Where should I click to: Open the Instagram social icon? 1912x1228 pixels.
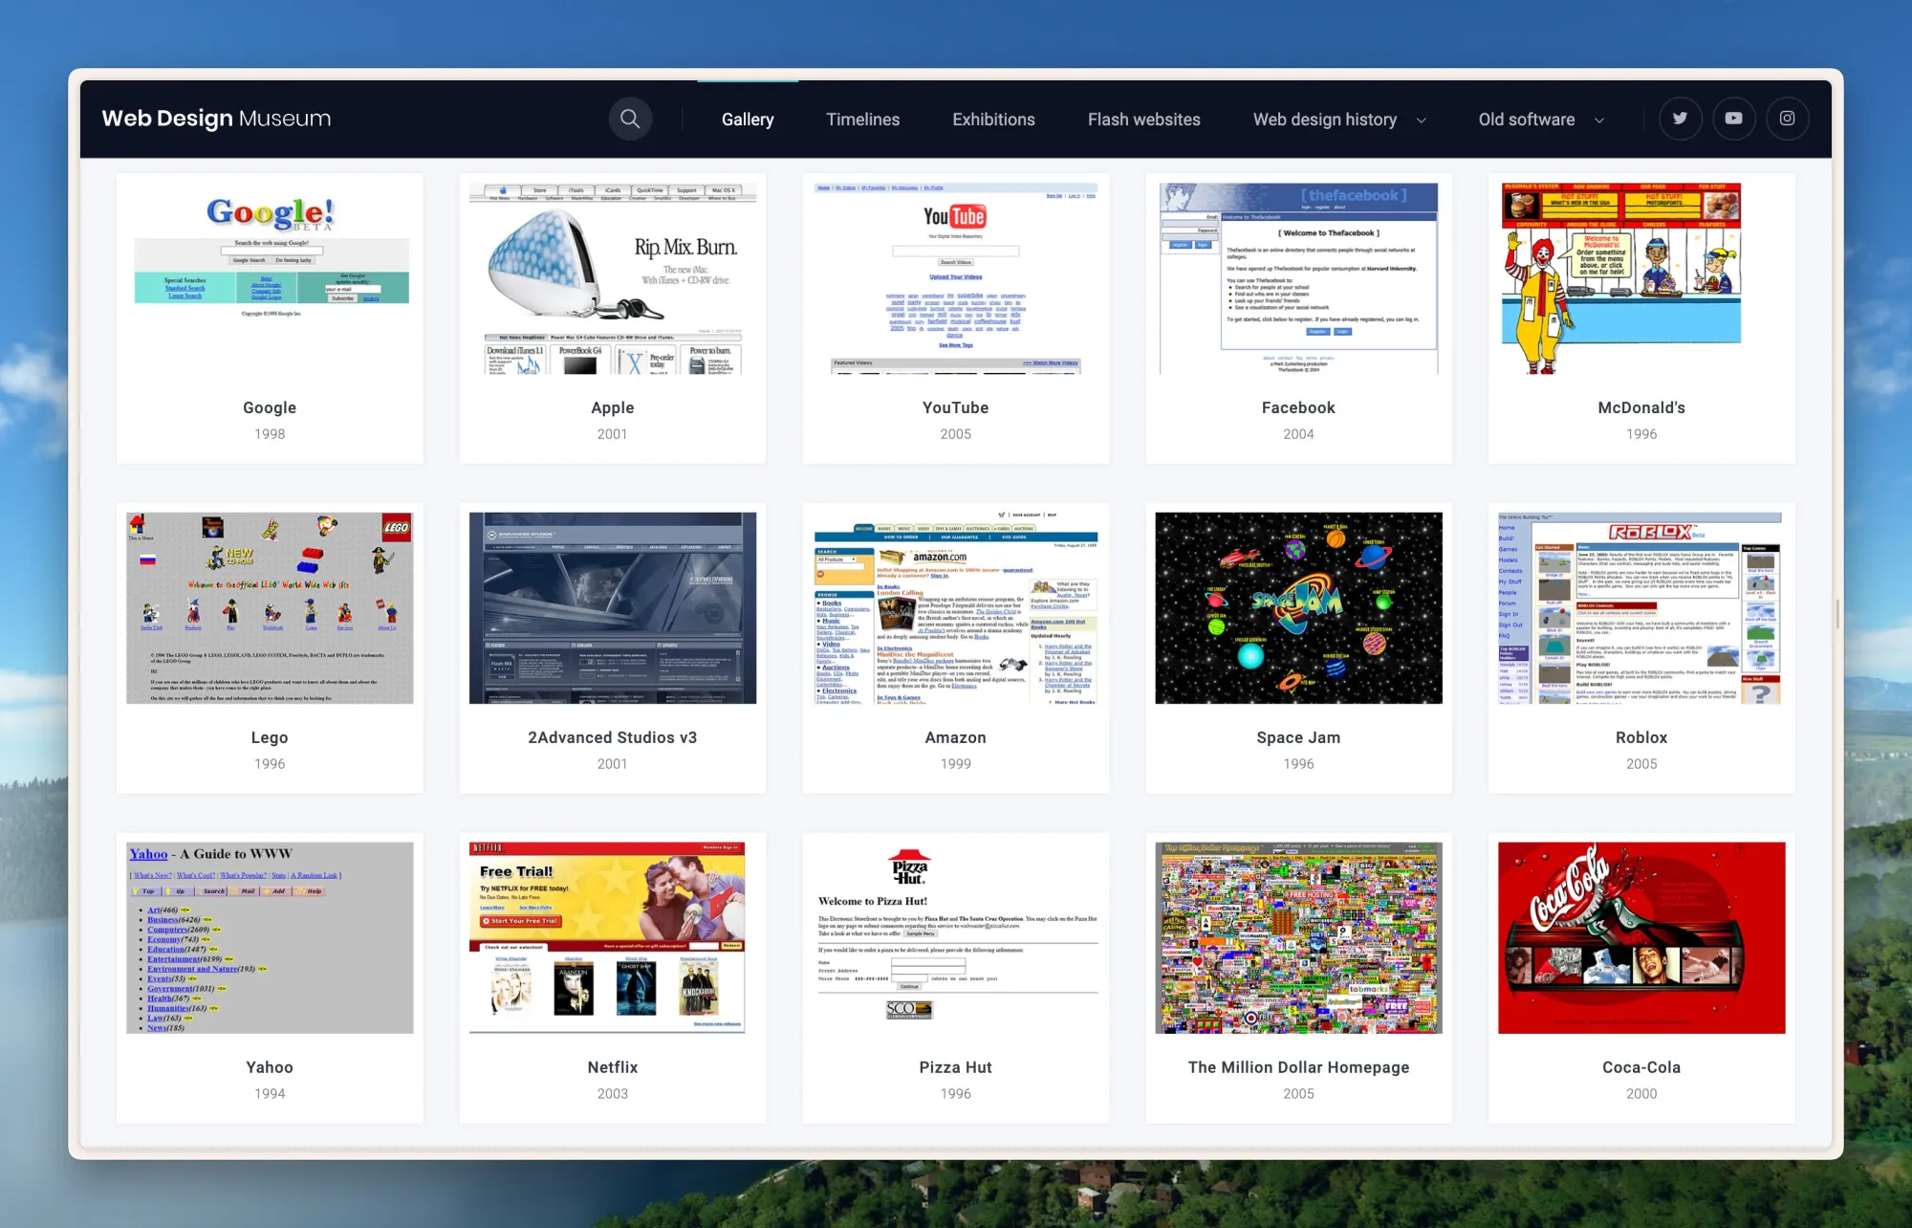pos(1787,119)
